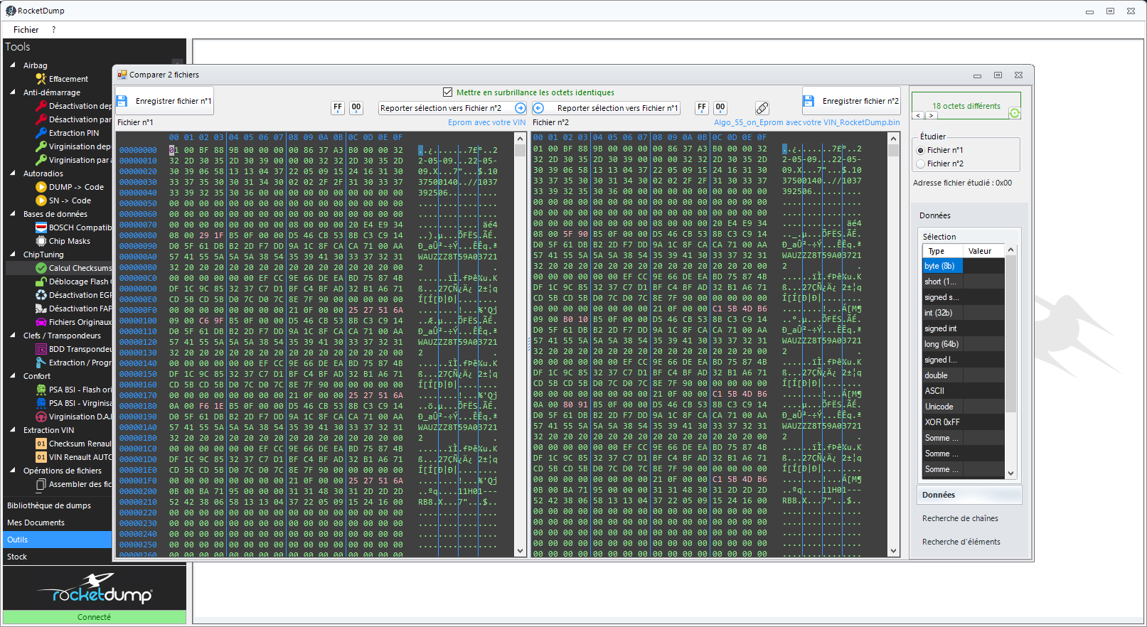Select SN -> Code autoradio tool
This screenshot has height=627, width=1147.
point(63,200)
